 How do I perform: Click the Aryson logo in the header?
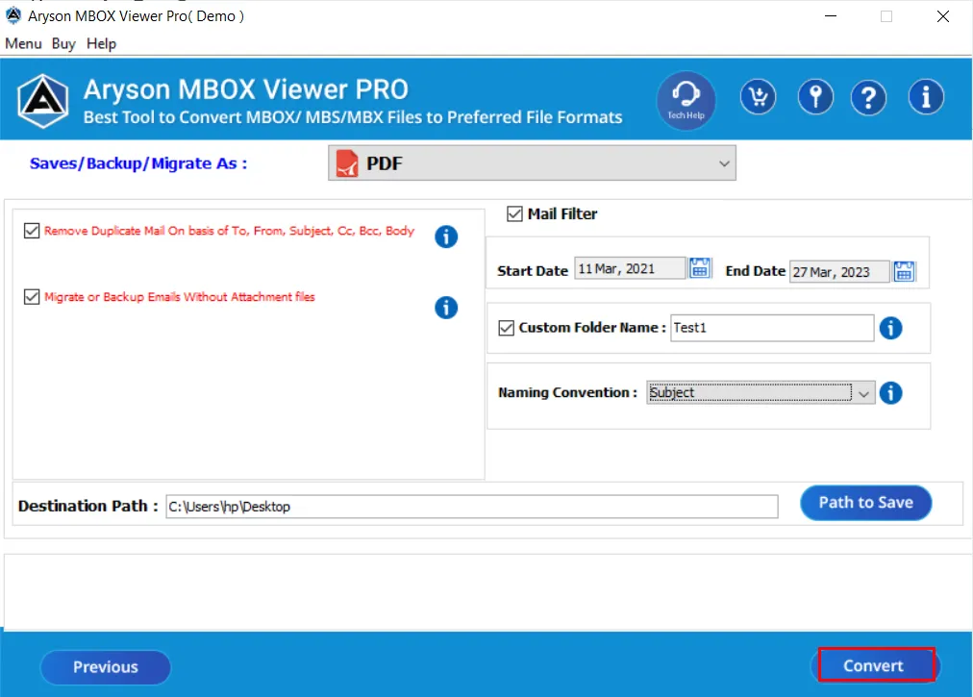coord(43,101)
